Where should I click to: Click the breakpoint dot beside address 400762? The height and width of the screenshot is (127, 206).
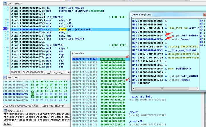coord(8,66)
